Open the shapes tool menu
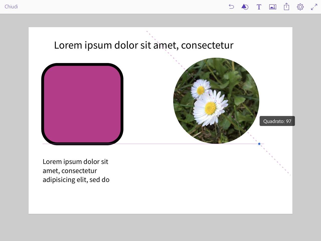321x241 pixels. (245, 7)
